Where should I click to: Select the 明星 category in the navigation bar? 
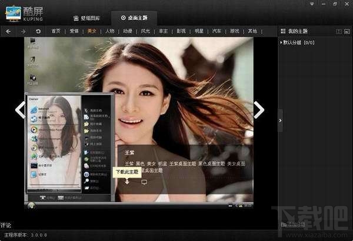point(199,31)
